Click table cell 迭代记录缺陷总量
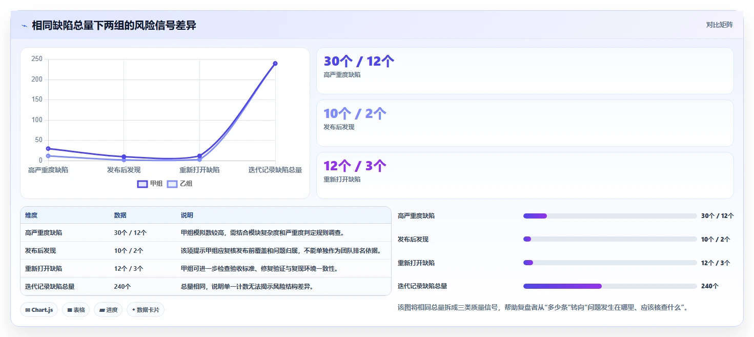This screenshot has width=754, height=337. point(50,287)
